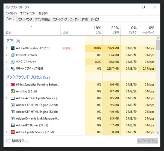This screenshot has width=164, height=151.
Task: Select the Adobe IPC Broker (32 bit) name
Action: [x=32, y=125]
